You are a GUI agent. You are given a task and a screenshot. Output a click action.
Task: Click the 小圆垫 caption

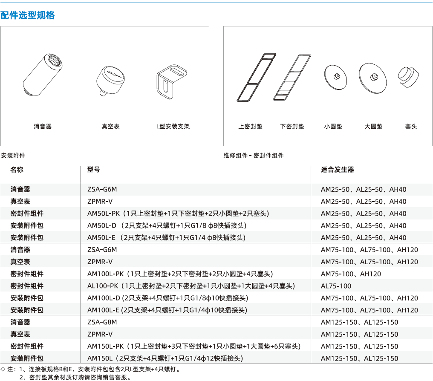click(333, 127)
